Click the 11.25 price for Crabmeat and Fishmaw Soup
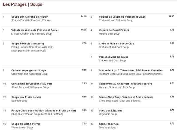This screenshot has width=177, height=131. click(x=171, y=17)
